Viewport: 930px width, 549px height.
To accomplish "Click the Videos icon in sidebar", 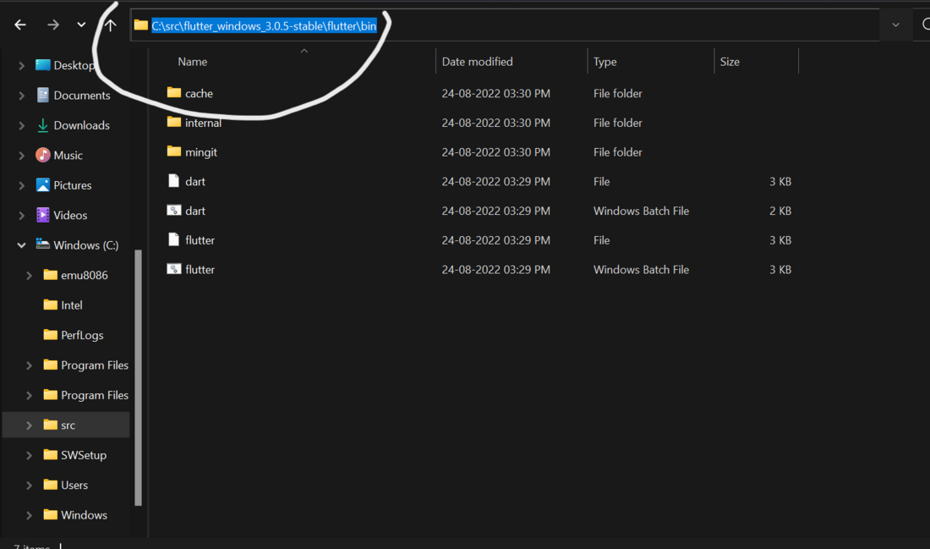I will point(43,215).
